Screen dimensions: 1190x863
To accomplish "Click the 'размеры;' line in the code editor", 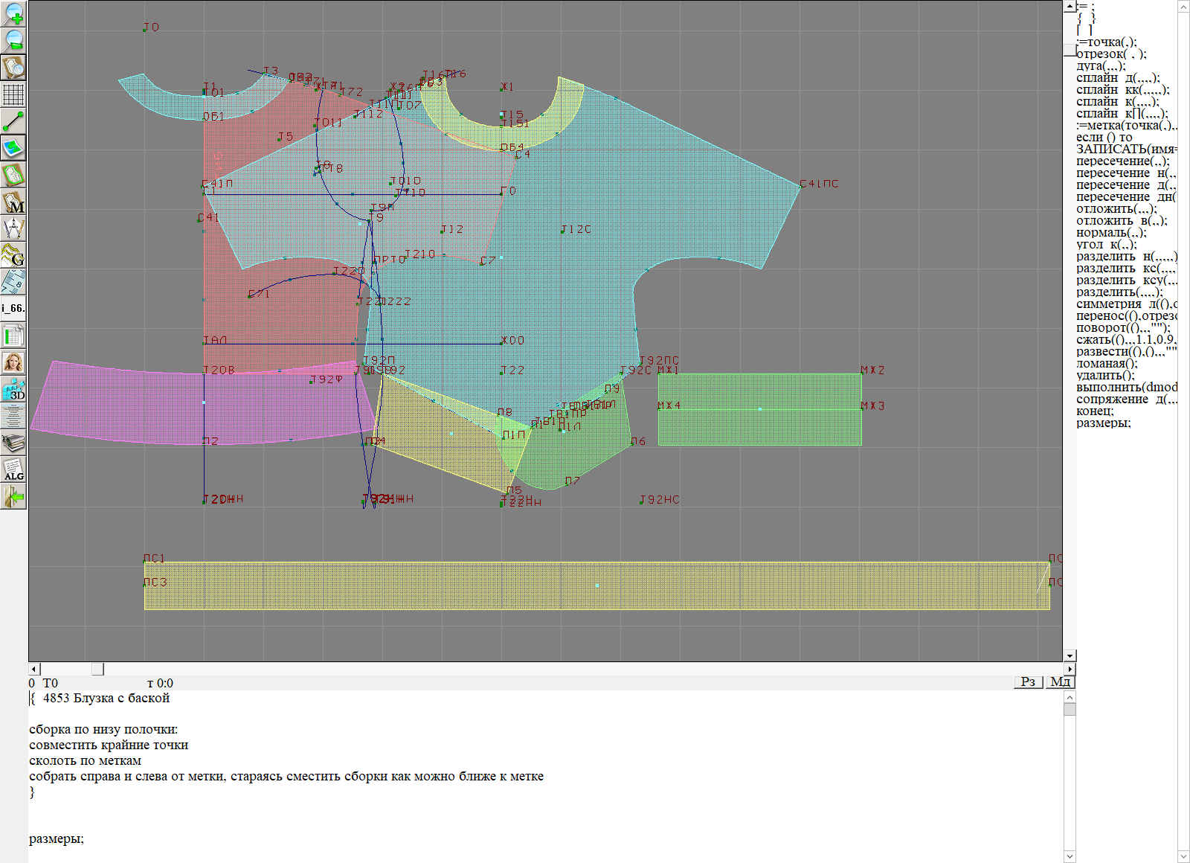I will [57, 839].
